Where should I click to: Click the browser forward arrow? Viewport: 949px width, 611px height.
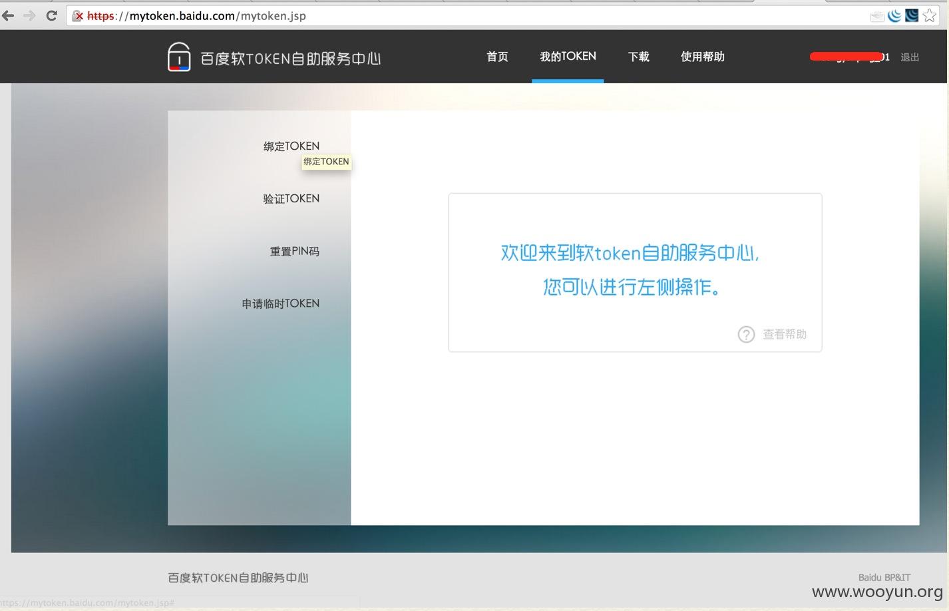point(29,15)
